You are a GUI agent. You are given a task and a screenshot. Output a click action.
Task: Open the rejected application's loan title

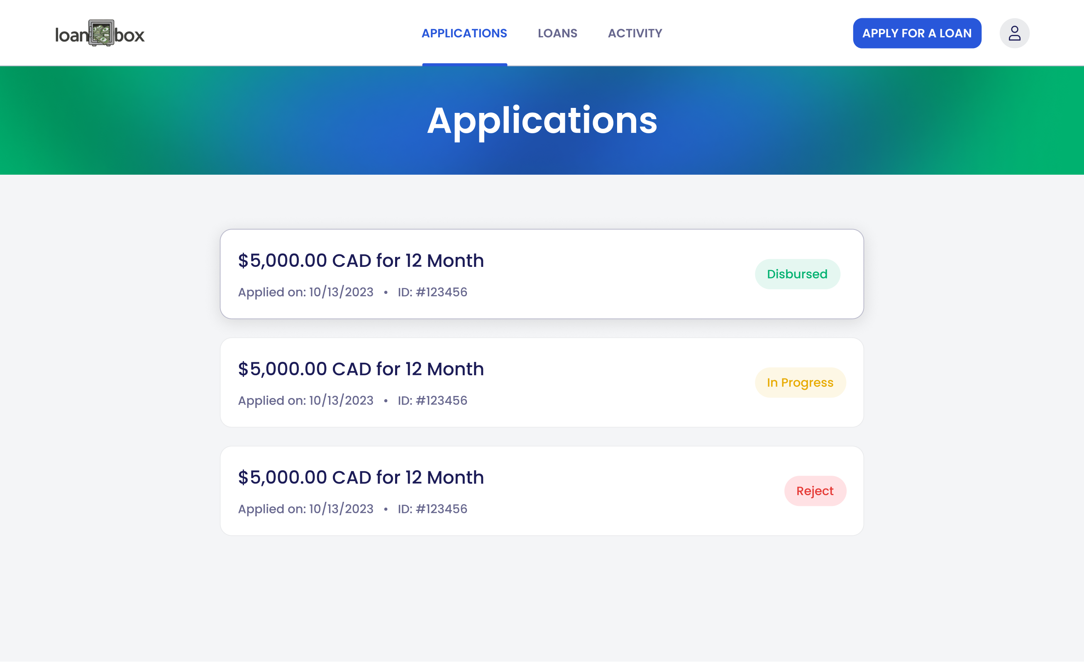361,478
